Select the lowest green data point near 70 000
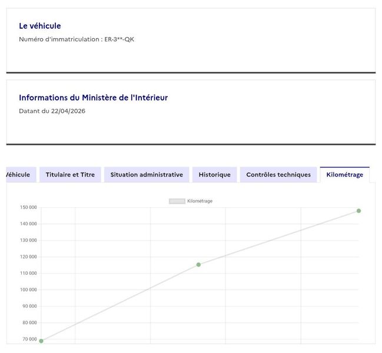Image resolution: width=382 pixels, height=353 pixels. [x=41, y=341]
